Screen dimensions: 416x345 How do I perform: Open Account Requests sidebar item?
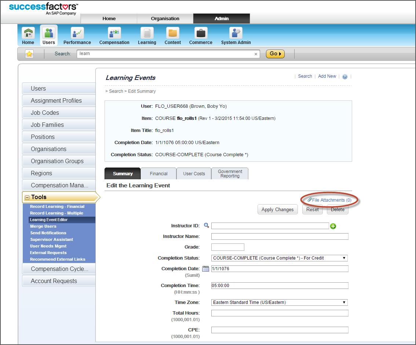[x=59, y=281]
